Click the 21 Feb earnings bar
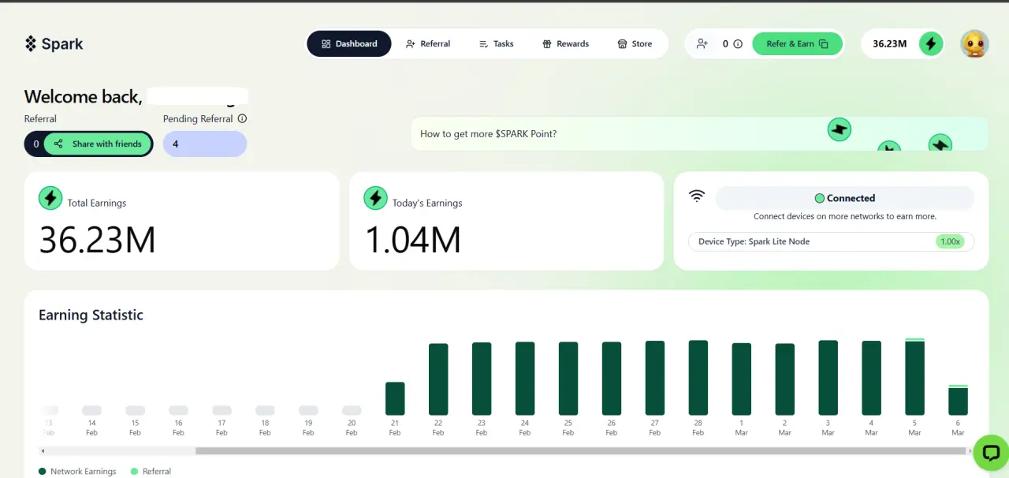 [395, 398]
